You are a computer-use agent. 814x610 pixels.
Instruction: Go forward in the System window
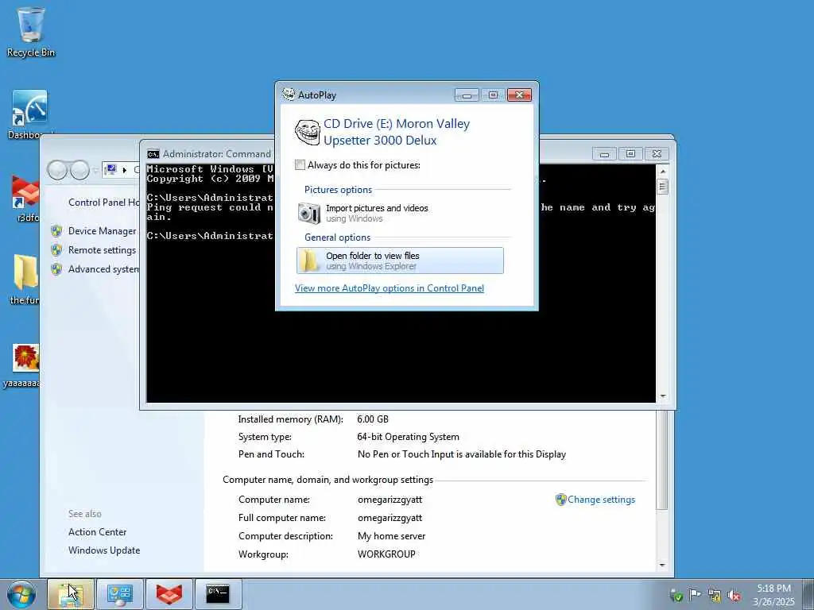(79, 170)
